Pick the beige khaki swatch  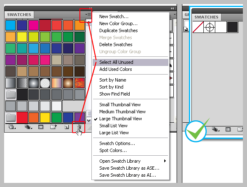pos(56,60)
